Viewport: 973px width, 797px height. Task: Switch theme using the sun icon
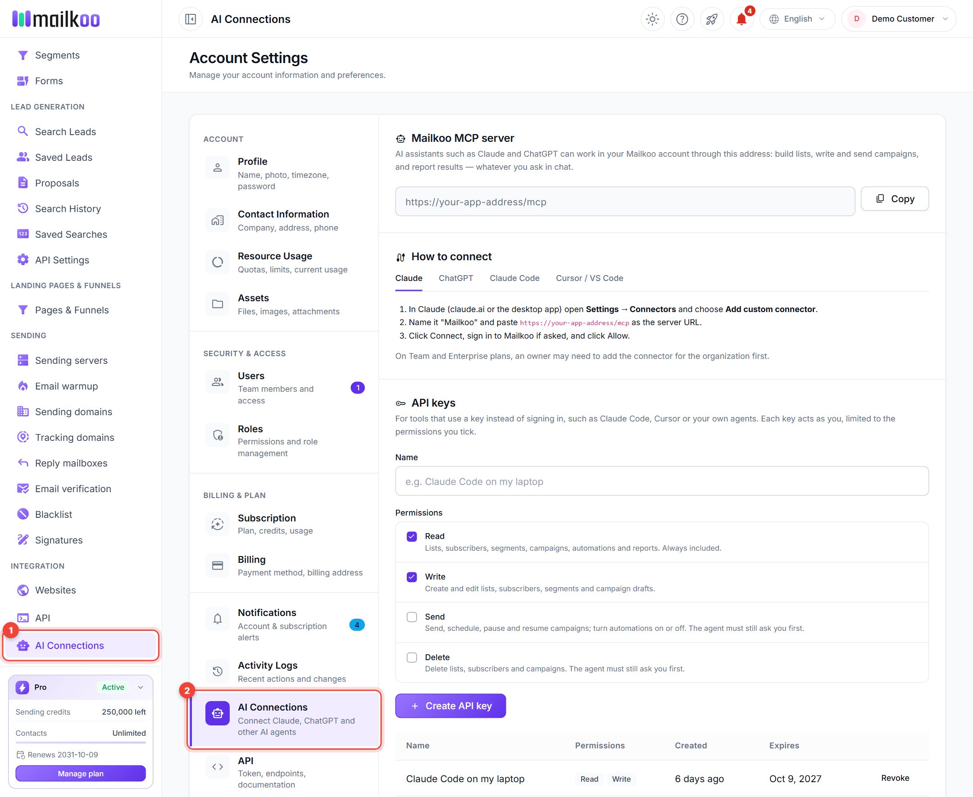(652, 19)
